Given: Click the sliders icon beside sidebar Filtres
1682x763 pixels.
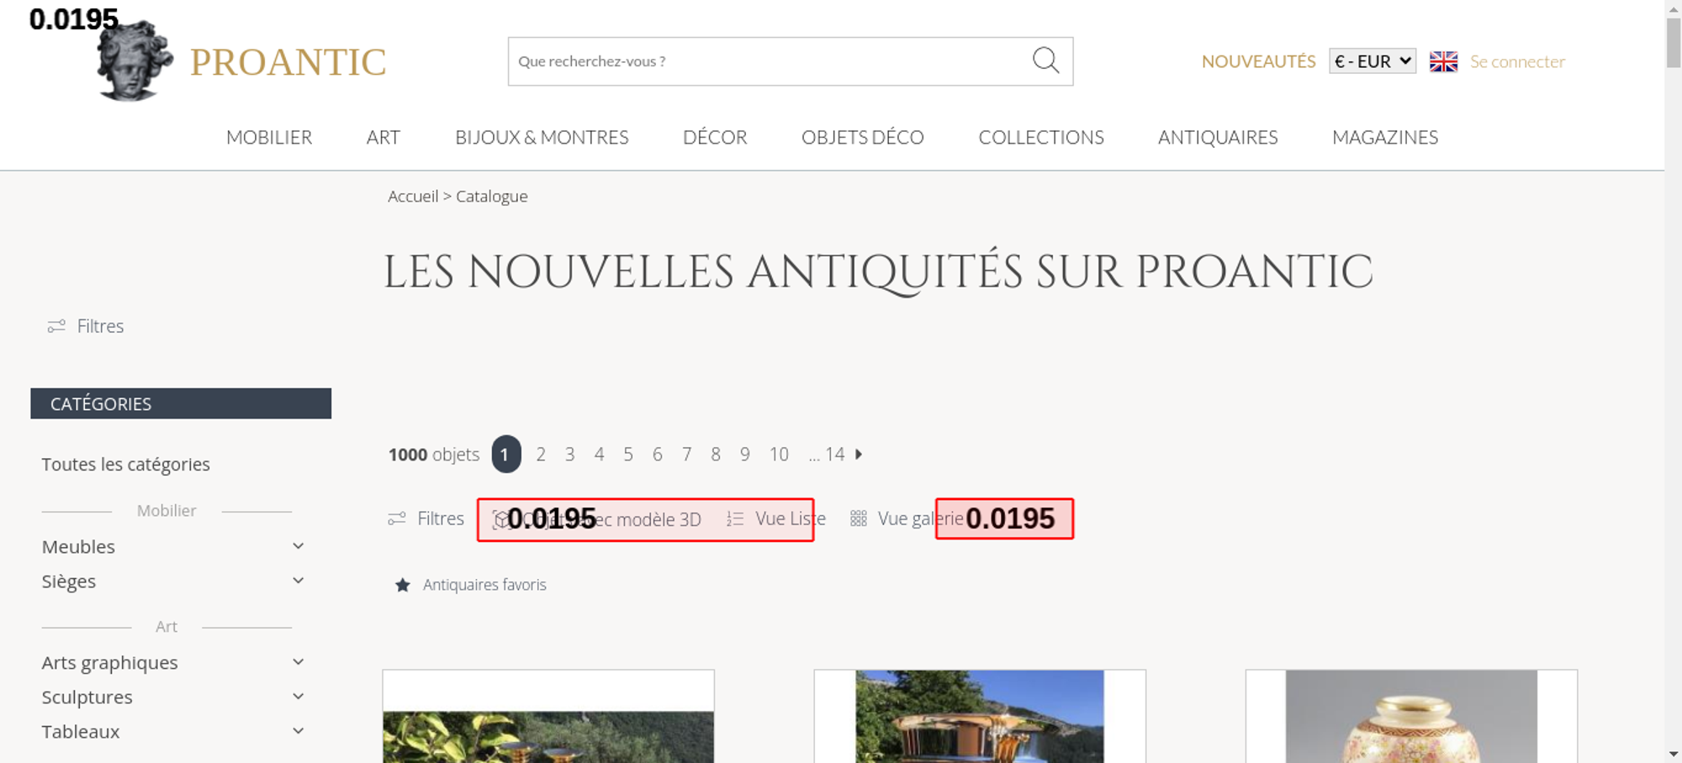Looking at the screenshot, I should click(x=56, y=326).
